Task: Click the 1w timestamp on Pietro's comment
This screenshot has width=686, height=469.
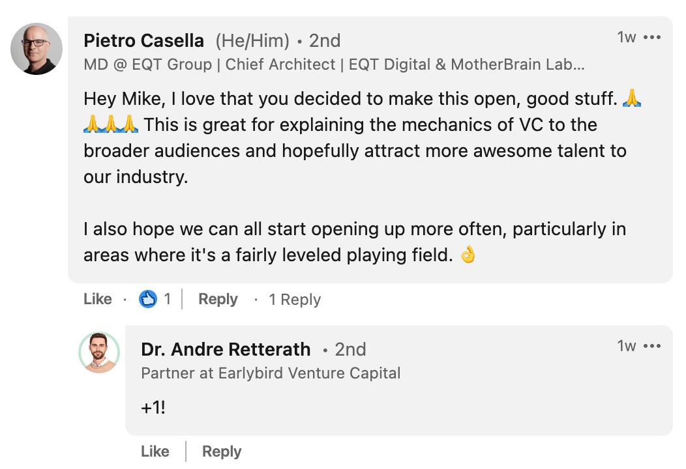Action: coord(627,38)
